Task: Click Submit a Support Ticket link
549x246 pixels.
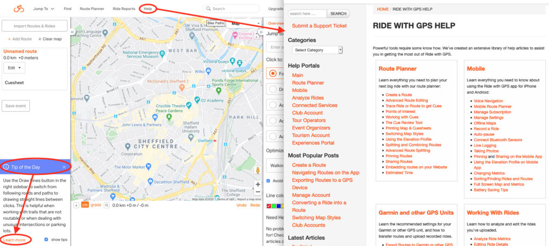Action: tap(320, 26)
